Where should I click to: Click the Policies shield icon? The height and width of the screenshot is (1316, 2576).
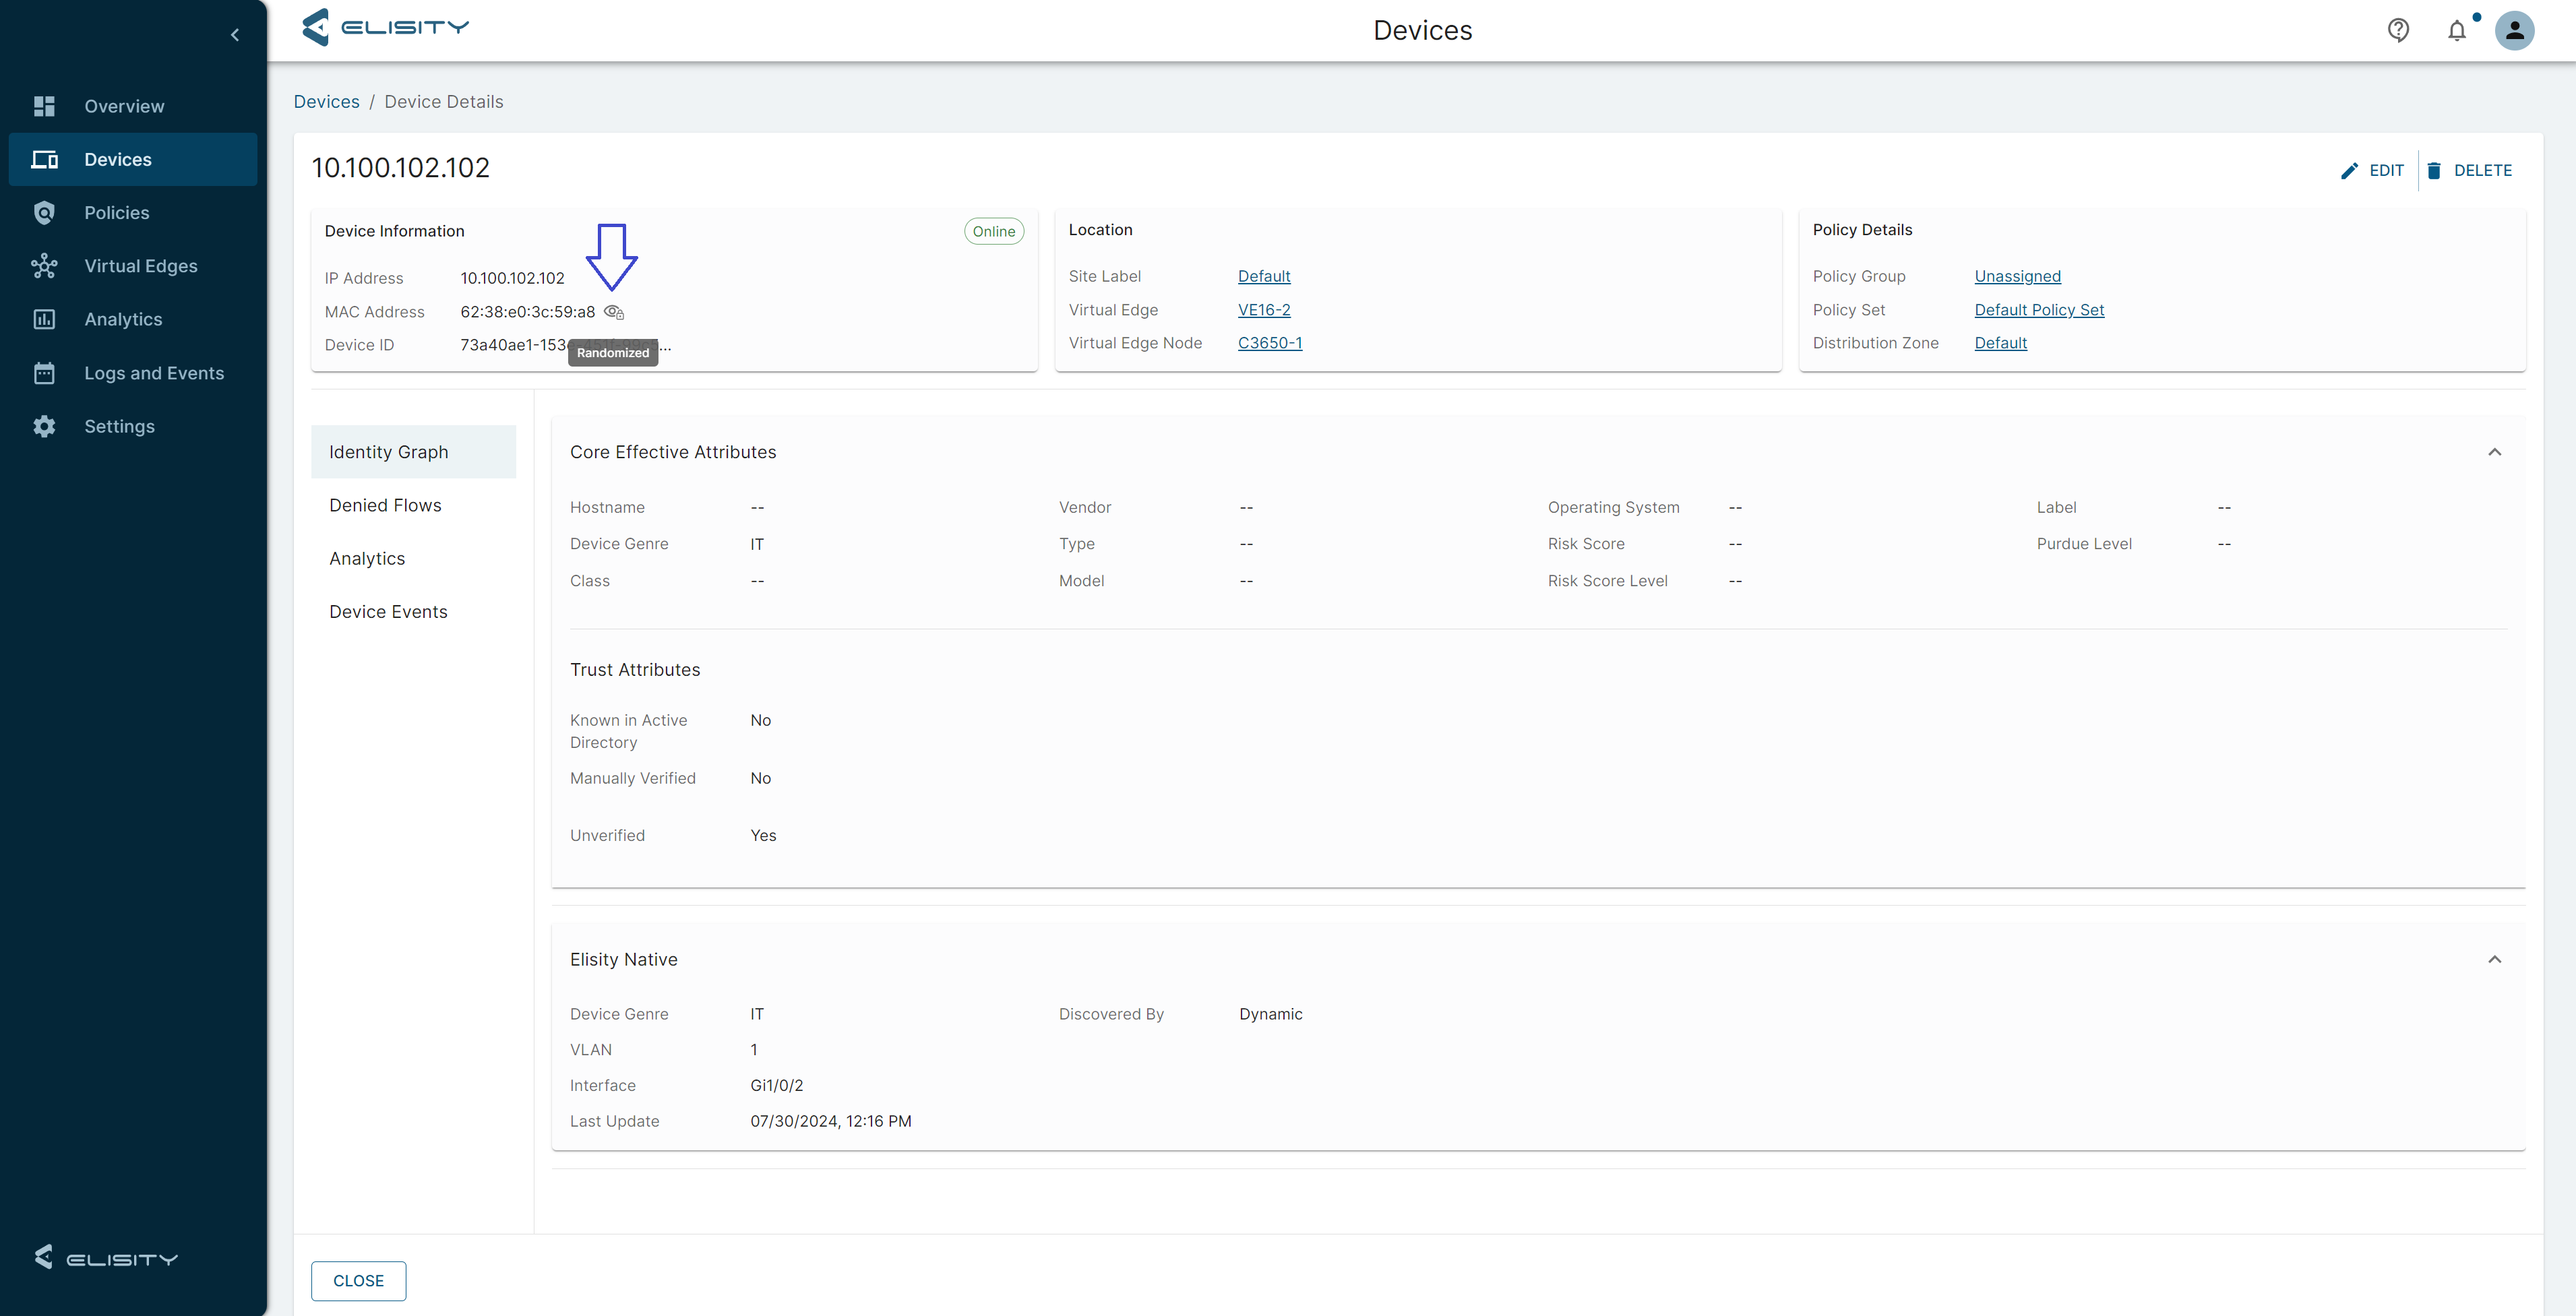pyautogui.click(x=44, y=213)
